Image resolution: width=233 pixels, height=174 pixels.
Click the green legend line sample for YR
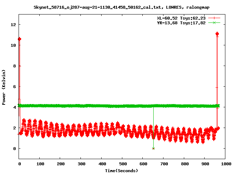point(214,22)
